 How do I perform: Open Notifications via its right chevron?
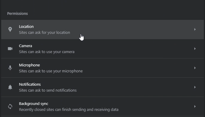click(195, 87)
